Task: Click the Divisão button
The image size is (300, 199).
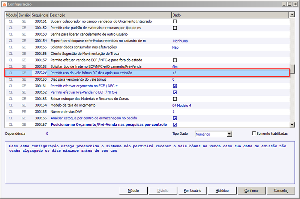Action: tap(163, 191)
